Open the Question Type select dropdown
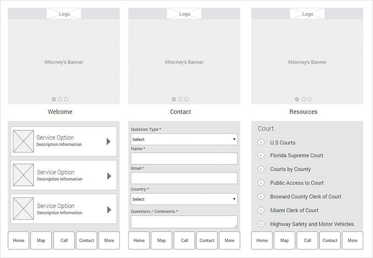373x258 pixels. [x=184, y=139]
